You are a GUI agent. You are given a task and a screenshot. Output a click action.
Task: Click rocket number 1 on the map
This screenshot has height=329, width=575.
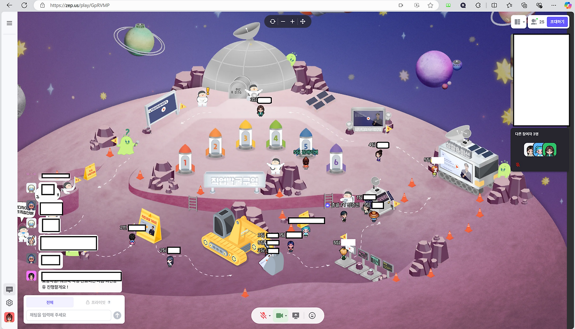click(185, 159)
